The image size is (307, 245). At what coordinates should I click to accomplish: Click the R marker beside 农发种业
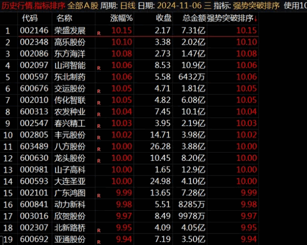(99, 115)
